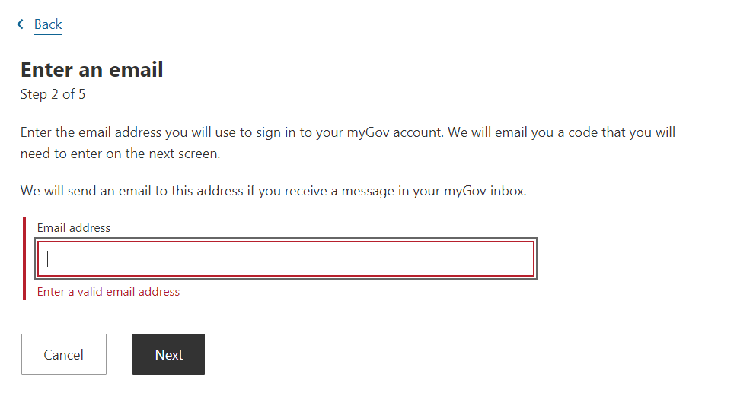Select the blue back arrow icon
Image resolution: width=753 pixels, height=412 pixels.
tap(20, 24)
